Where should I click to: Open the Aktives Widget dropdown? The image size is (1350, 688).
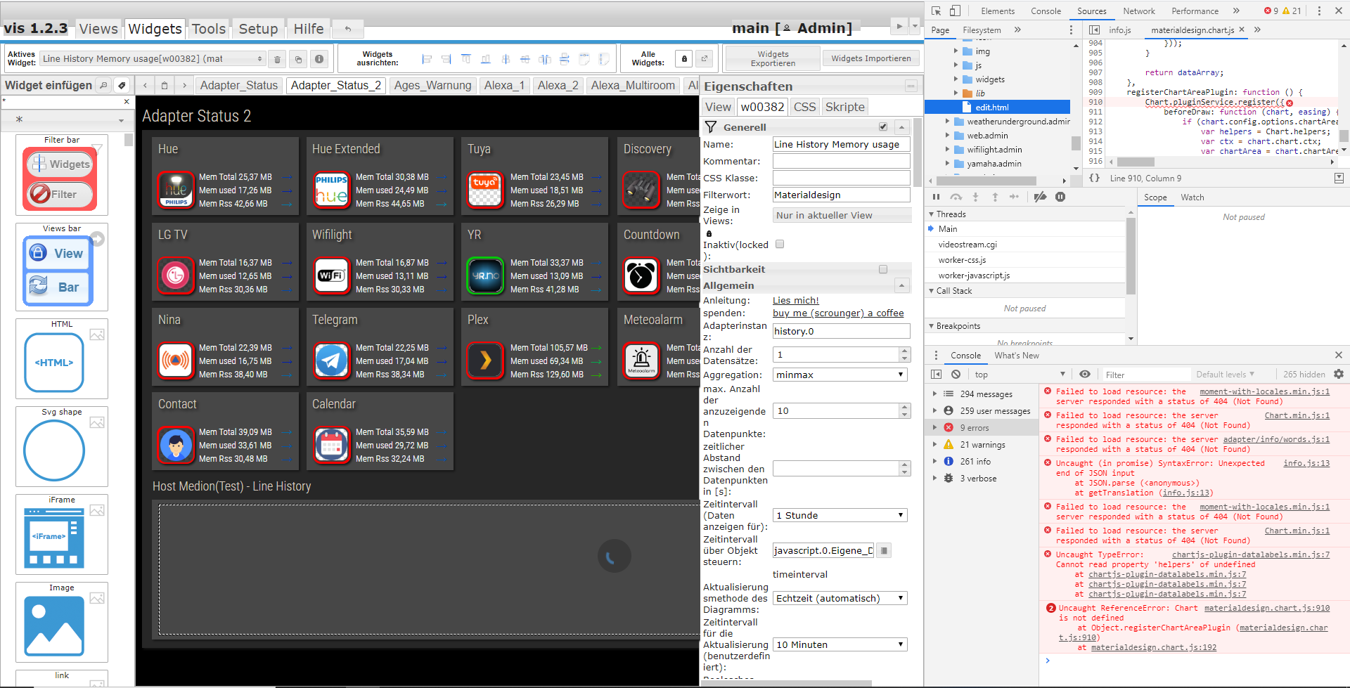[152, 59]
